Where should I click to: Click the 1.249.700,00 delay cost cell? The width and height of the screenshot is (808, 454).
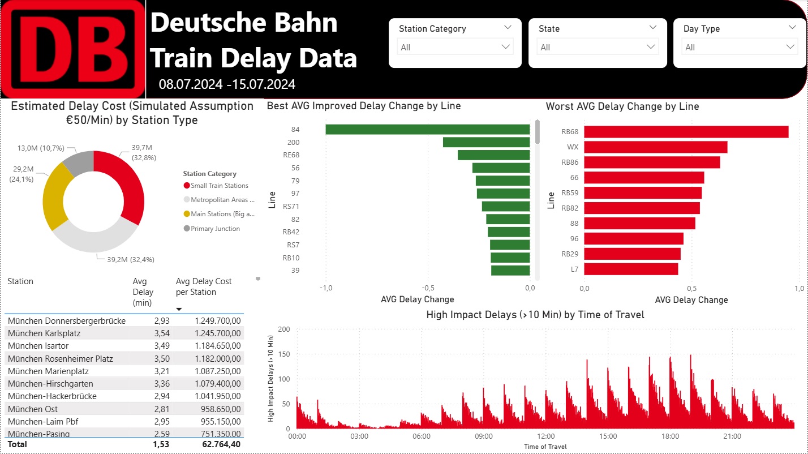pyautogui.click(x=218, y=321)
